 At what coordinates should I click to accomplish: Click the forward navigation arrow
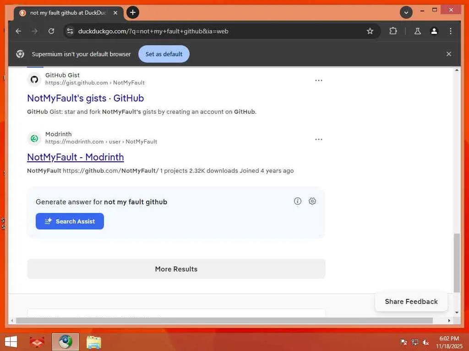click(x=35, y=31)
